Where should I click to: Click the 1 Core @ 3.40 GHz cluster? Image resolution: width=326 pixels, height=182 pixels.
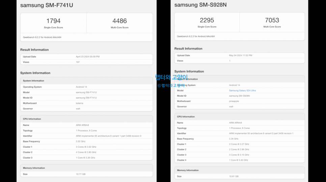pyautogui.click(x=239, y=160)
